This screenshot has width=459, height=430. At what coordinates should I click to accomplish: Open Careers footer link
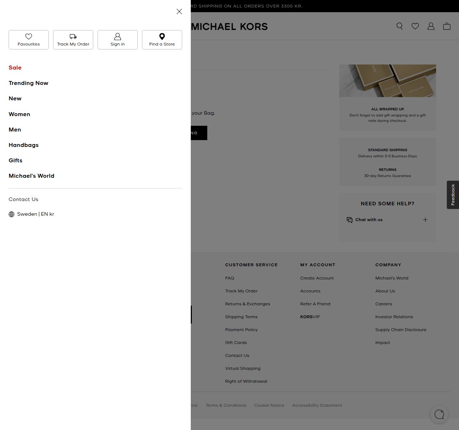384,304
